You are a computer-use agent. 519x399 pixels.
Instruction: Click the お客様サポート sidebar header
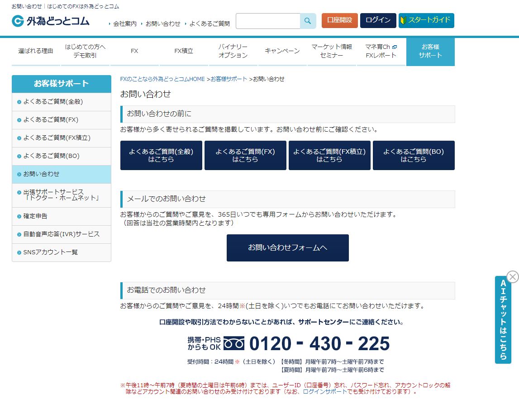(x=62, y=84)
